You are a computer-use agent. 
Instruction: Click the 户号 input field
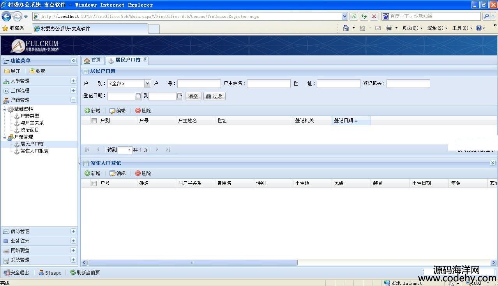pos(199,84)
